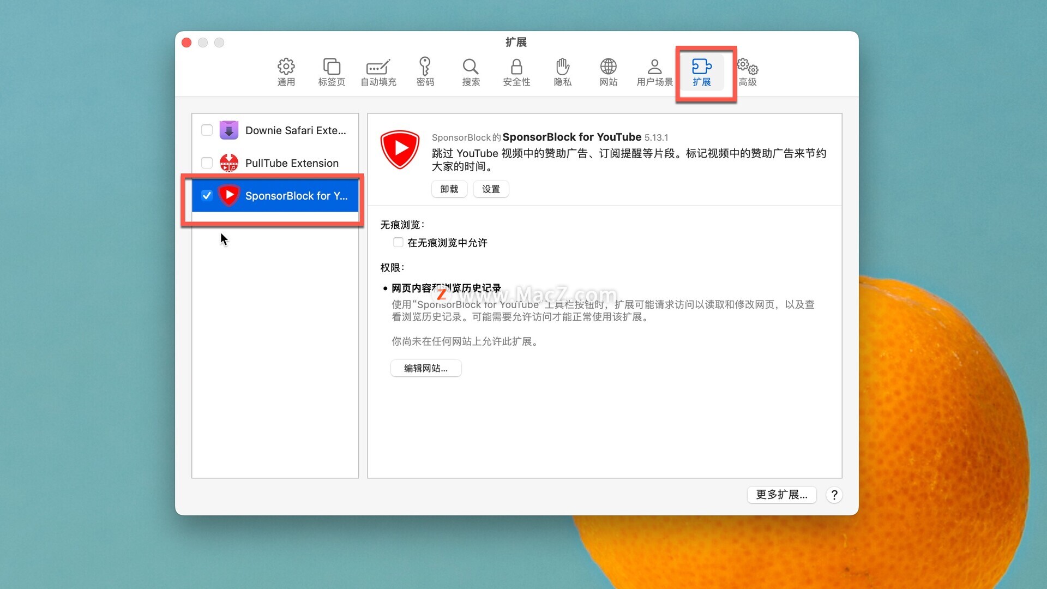The image size is (1047, 589).
Task: Open help with the question mark button
Action: click(x=834, y=495)
